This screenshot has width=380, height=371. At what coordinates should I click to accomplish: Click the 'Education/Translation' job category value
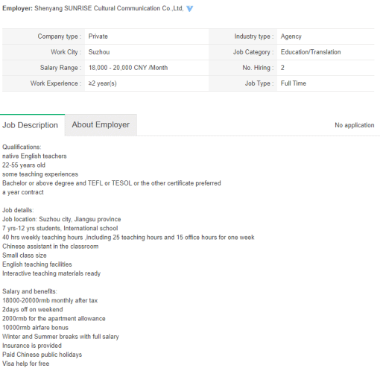tap(311, 52)
